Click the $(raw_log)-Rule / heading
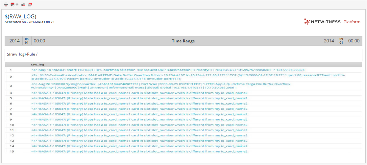This screenshot has height=165, width=367. point(22,54)
